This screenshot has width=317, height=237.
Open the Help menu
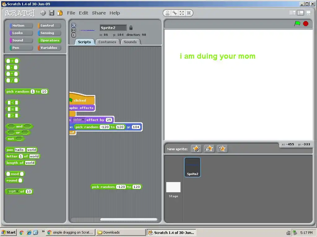click(x=115, y=13)
